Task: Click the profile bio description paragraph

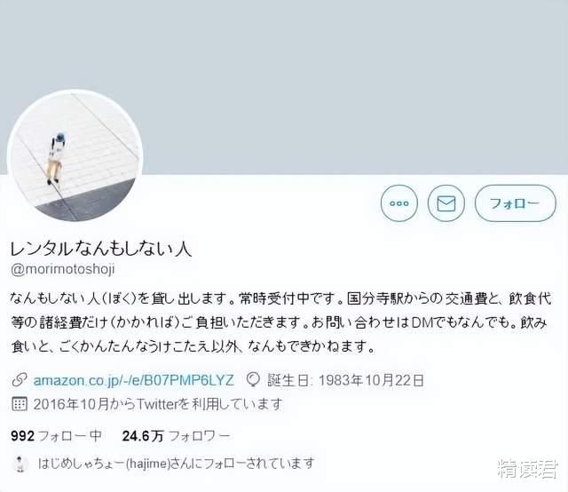Action: tap(281, 322)
